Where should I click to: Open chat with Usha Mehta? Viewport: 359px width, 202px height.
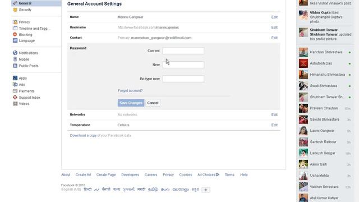click(325, 176)
